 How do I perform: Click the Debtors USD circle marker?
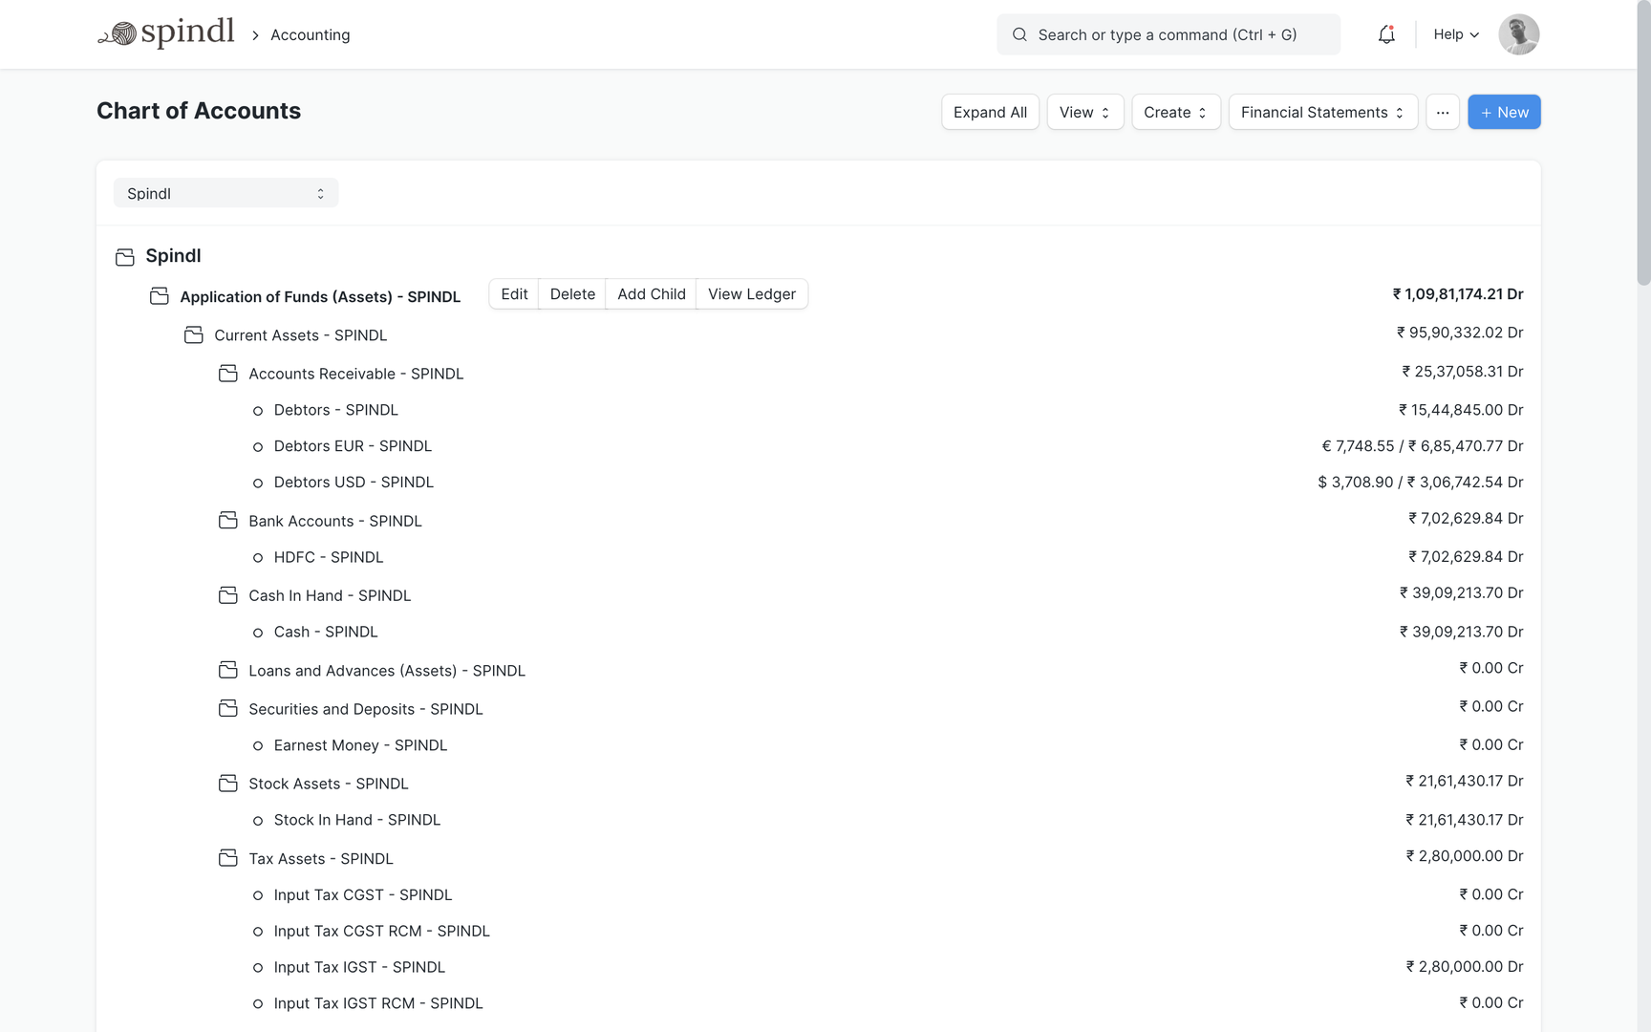258,484
